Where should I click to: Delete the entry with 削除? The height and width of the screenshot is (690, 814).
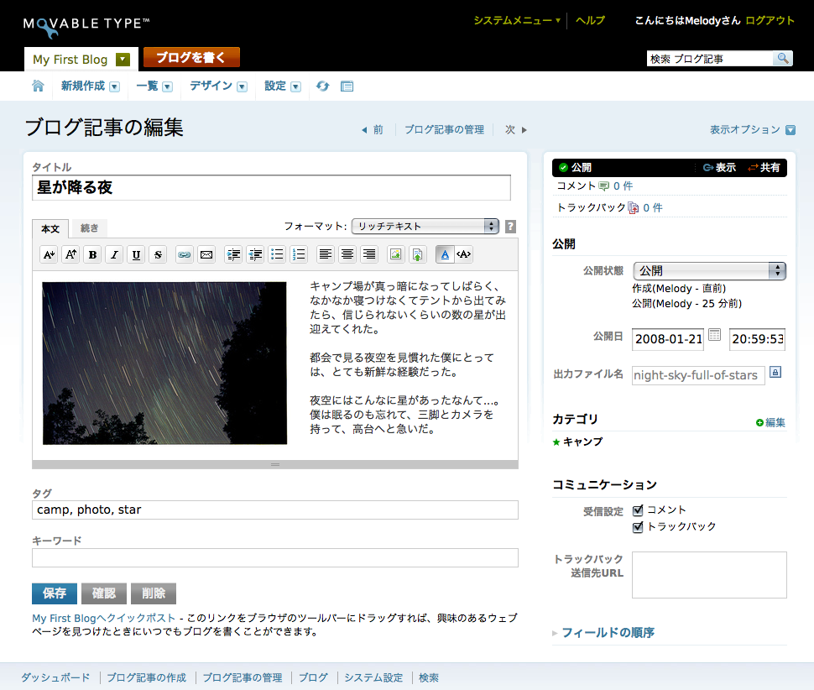(x=154, y=593)
